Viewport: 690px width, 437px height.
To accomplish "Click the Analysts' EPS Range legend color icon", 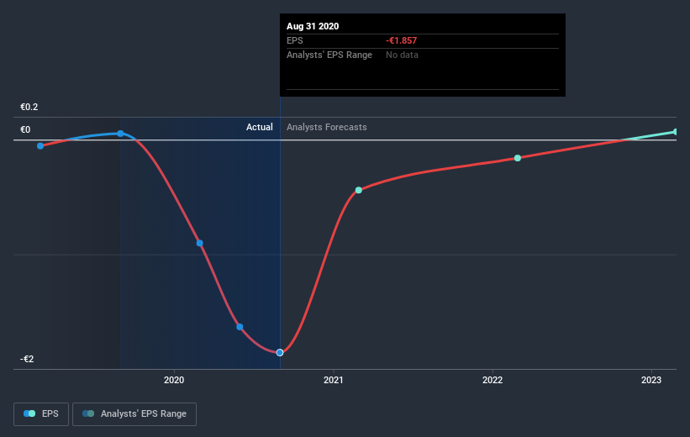I will click(88, 413).
